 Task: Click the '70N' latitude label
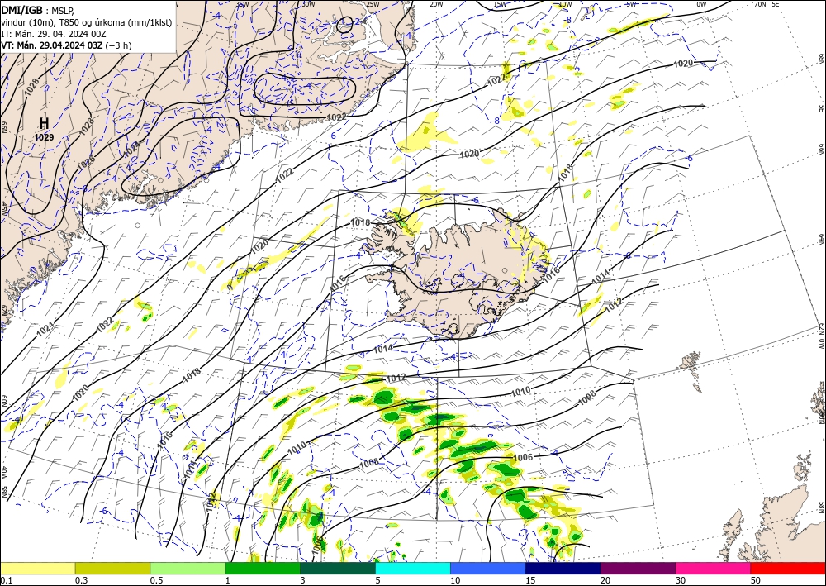click(x=760, y=4)
